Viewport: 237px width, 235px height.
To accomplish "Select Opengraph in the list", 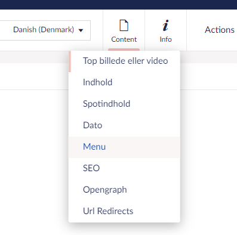I will [124, 190].
